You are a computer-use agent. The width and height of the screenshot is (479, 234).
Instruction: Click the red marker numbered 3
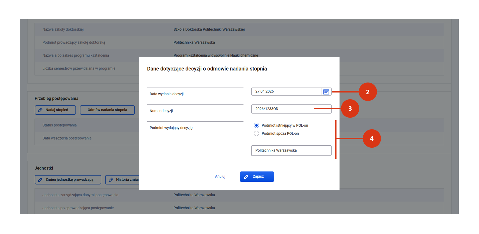click(350, 108)
